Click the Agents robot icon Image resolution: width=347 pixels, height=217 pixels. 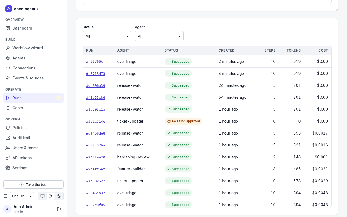(8, 58)
